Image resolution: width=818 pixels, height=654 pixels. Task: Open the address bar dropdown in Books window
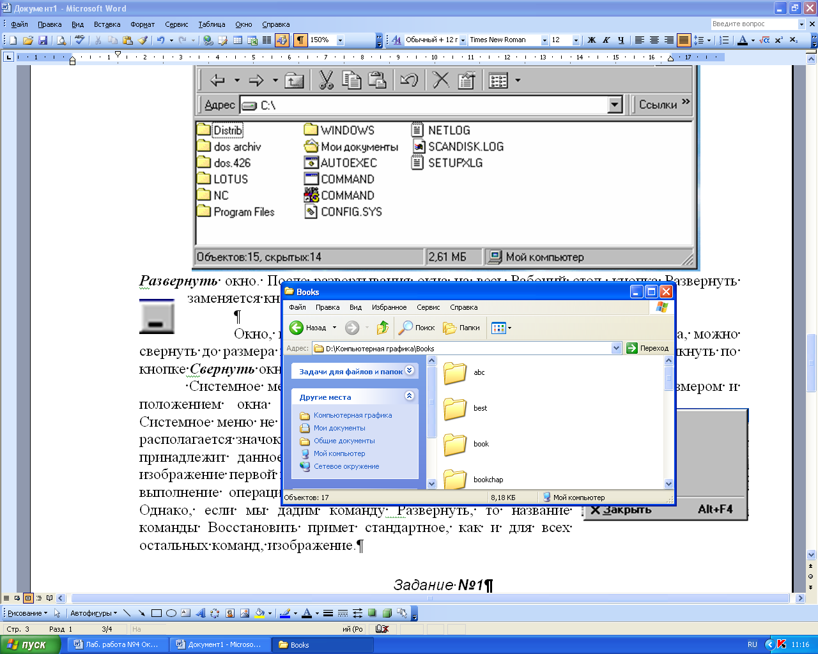coord(616,348)
